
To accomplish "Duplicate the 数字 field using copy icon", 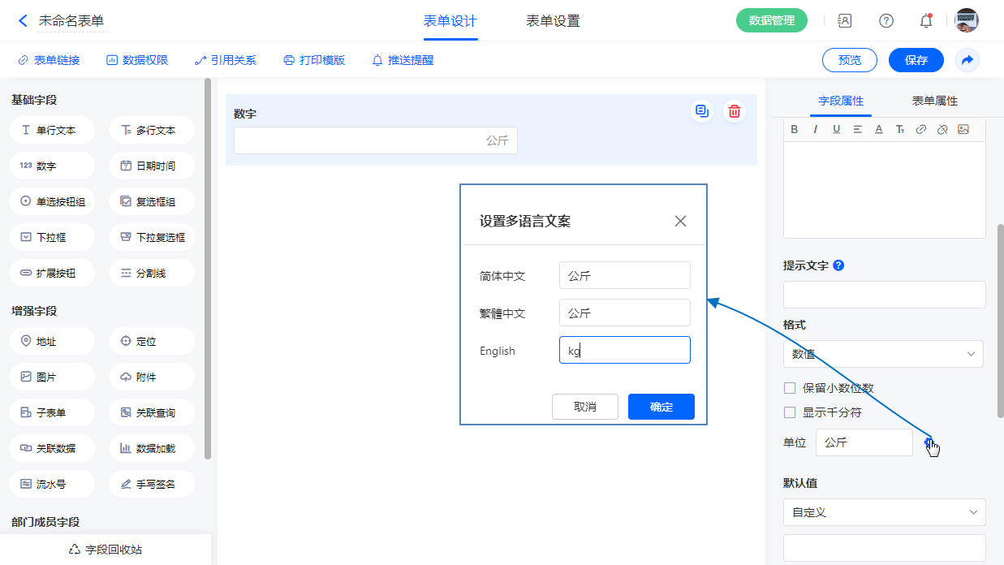I will 702,112.
